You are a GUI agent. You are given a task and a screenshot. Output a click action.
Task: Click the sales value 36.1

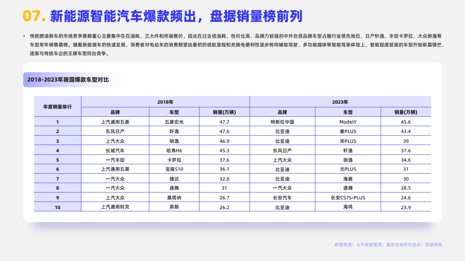(225, 169)
